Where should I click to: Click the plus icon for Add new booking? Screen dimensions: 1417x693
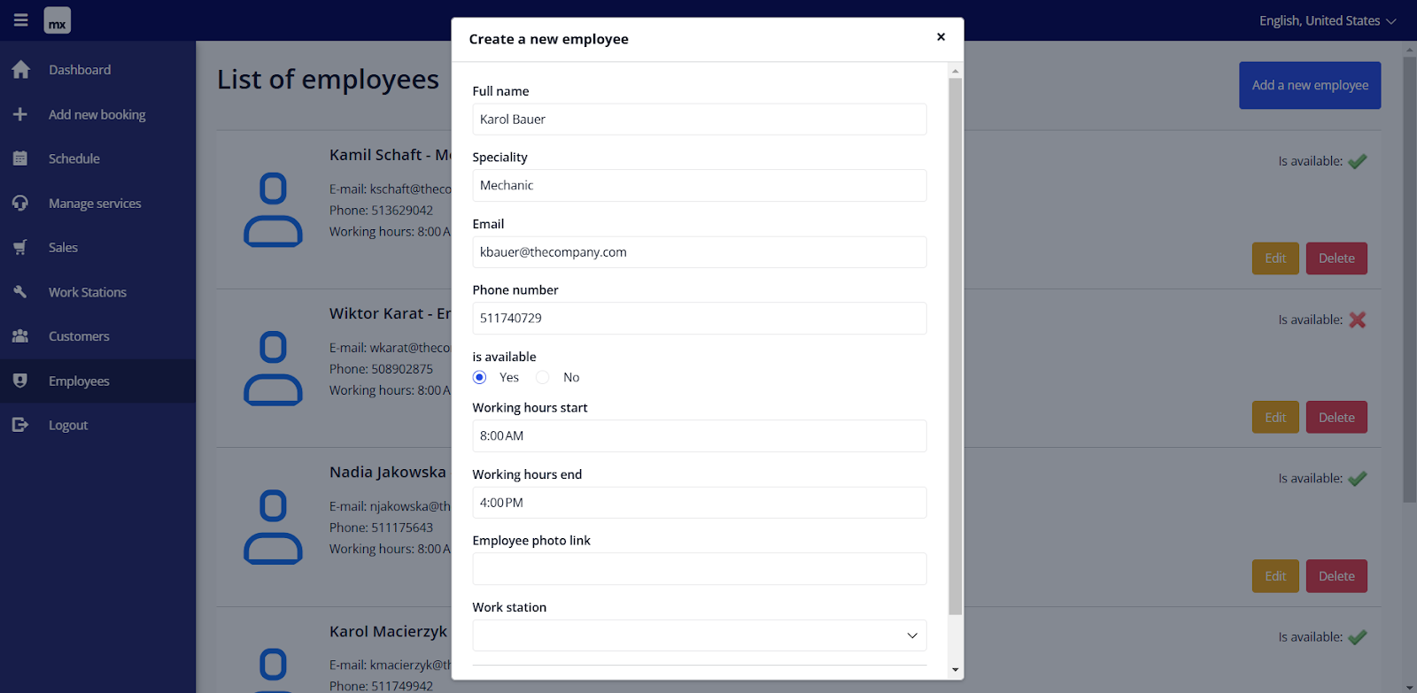tap(20, 114)
